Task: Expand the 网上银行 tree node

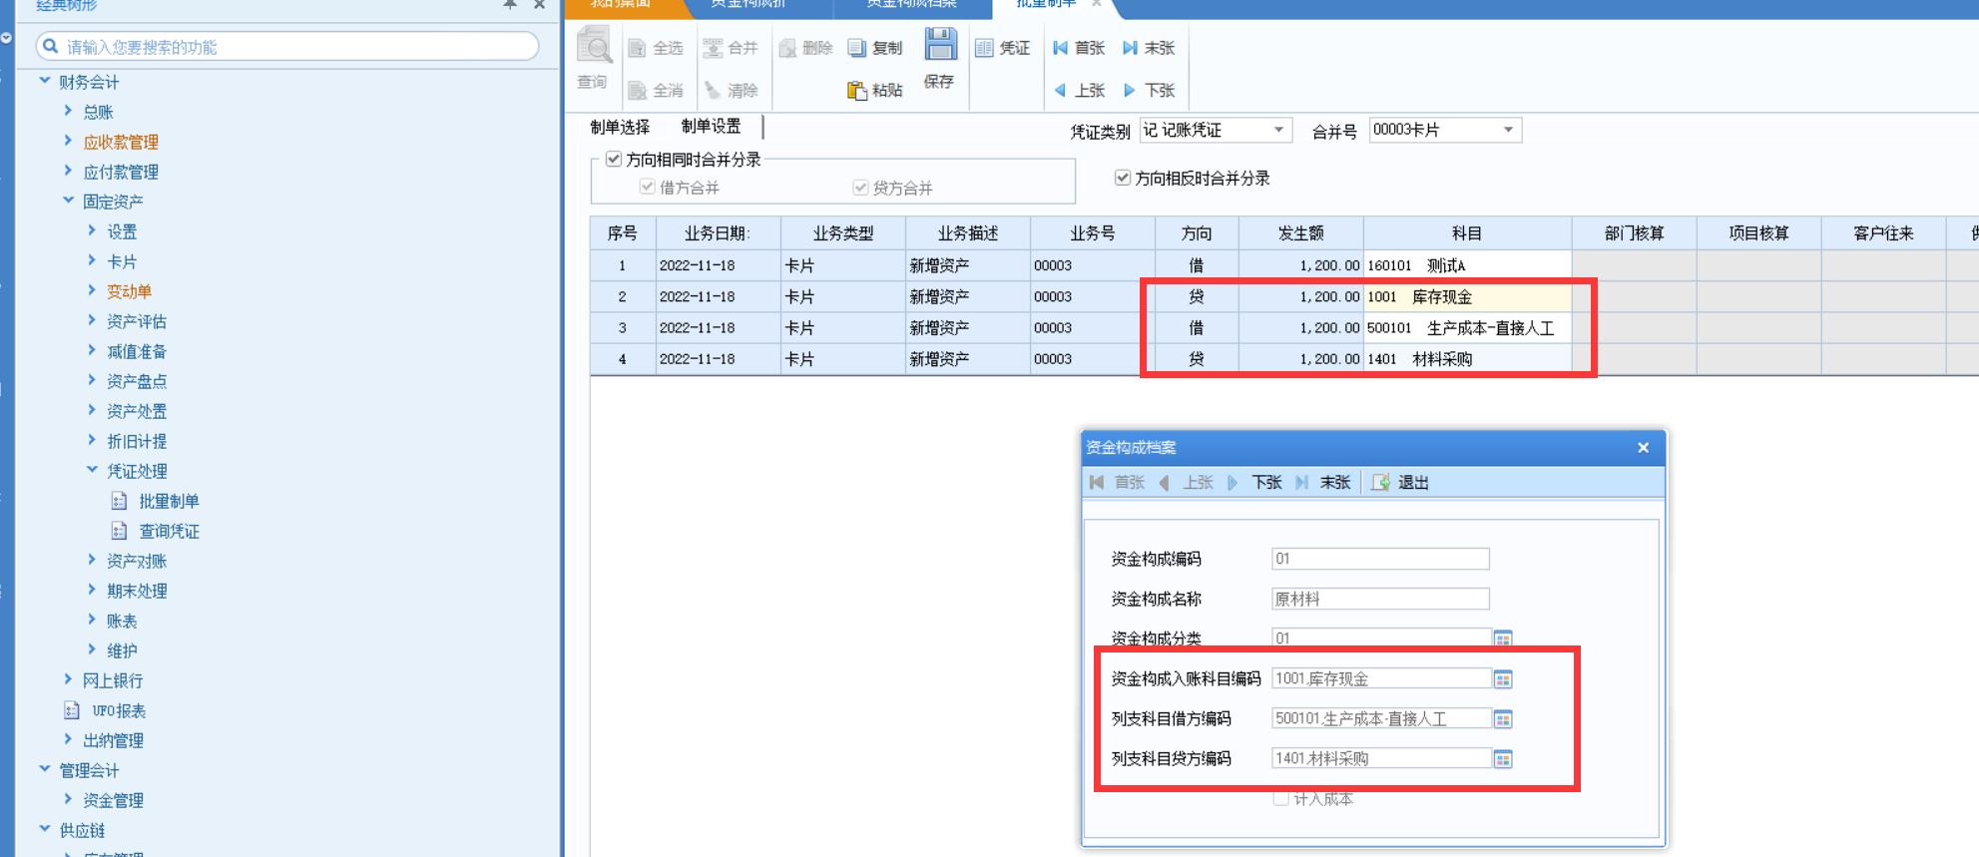Action: [68, 679]
